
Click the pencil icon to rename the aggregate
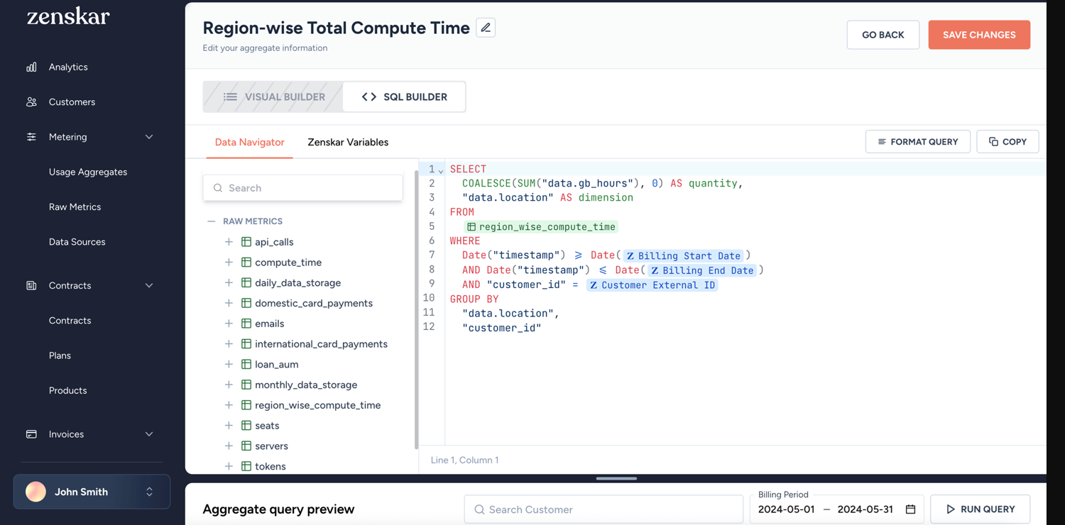click(485, 27)
